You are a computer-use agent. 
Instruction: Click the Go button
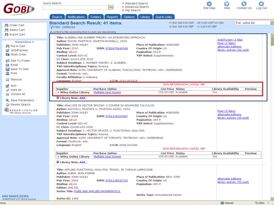click(x=111, y=7)
